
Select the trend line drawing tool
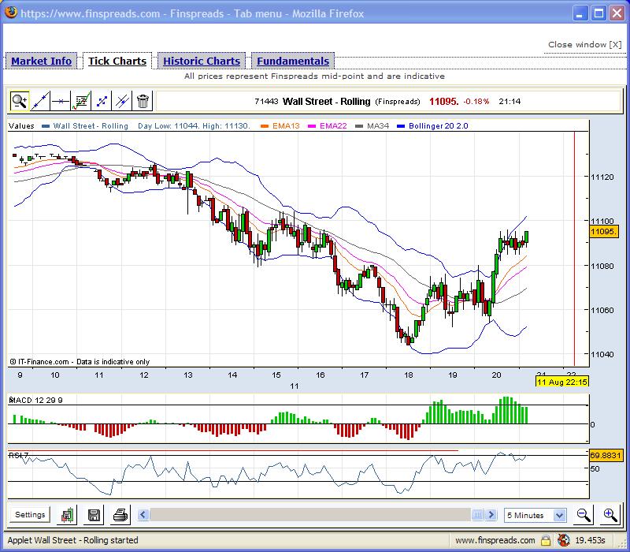tap(39, 101)
